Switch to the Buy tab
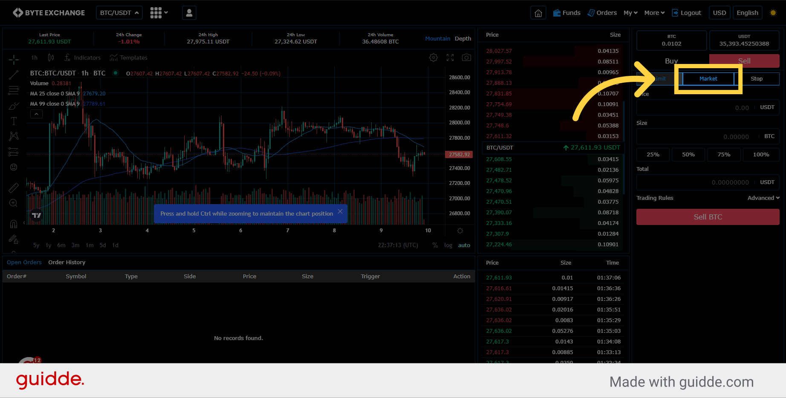Screen dimensions: 786x398 tap(672, 61)
